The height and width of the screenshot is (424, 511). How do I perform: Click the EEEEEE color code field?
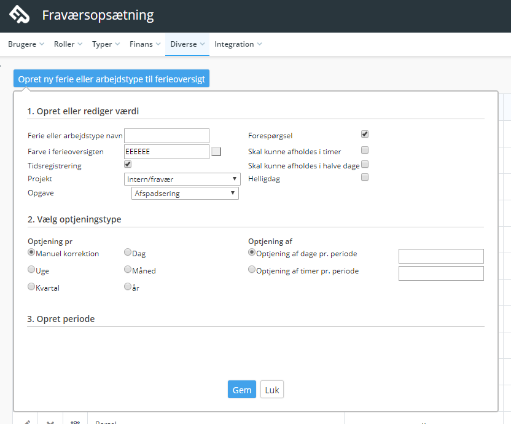pos(166,152)
